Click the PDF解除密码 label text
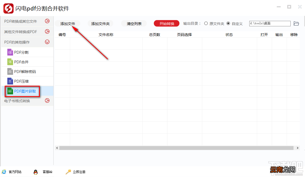Image resolution: width=305 pixels, height=177 pixels. click(25, 72)
